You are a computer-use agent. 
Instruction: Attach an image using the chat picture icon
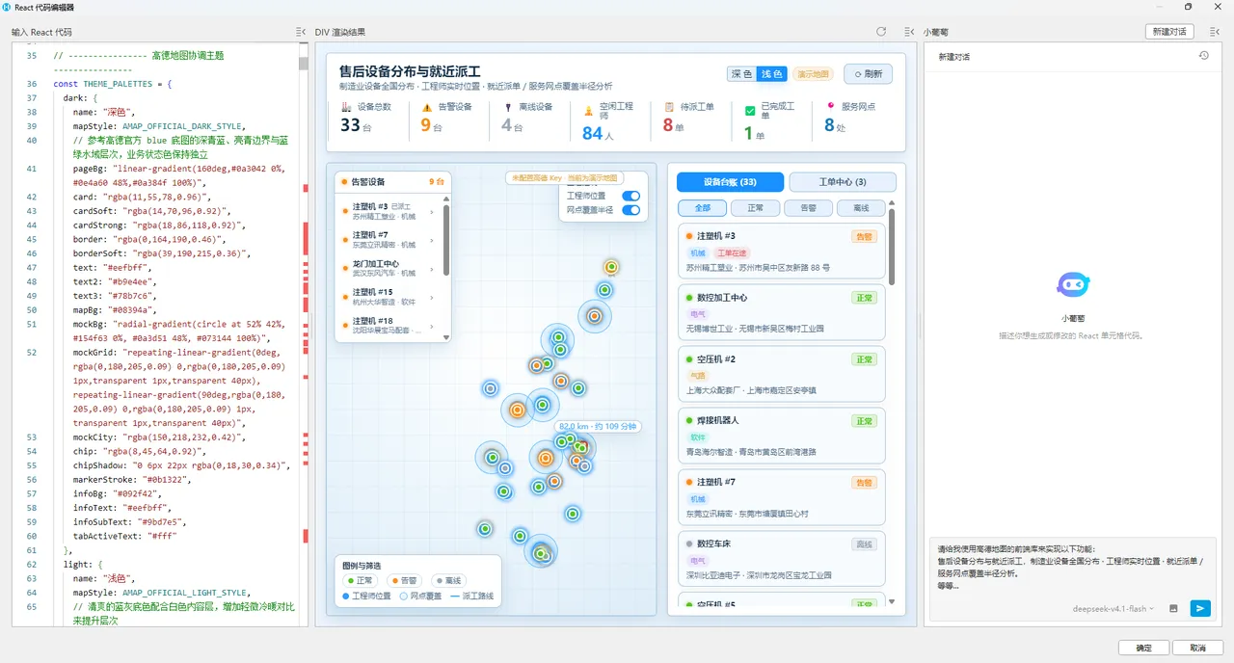[x=1173, y=608]
